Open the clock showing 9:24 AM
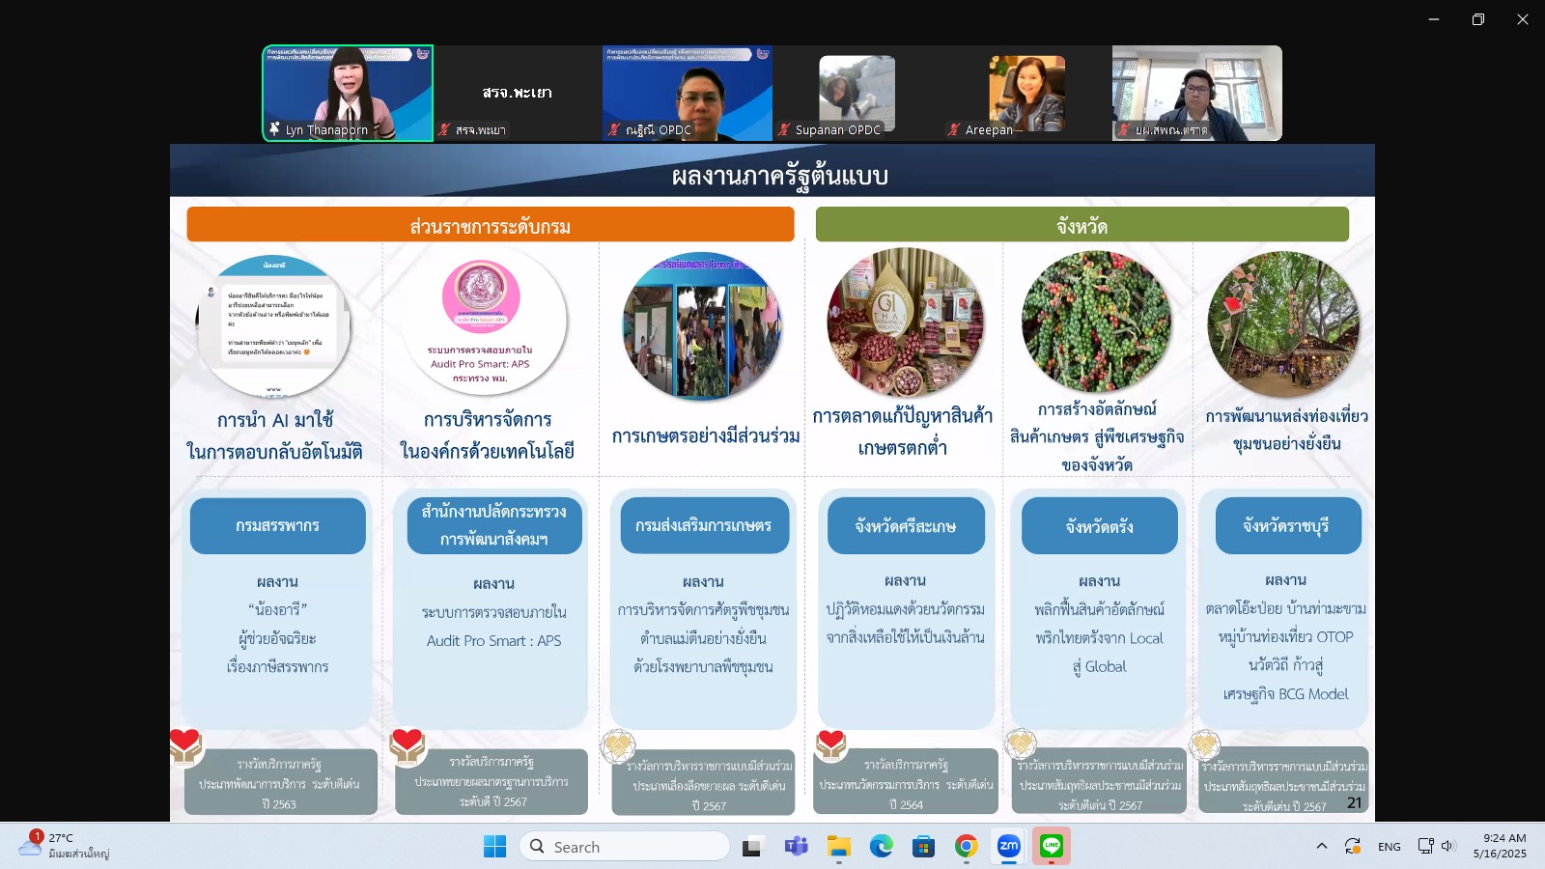Image resolution: width=1545 pixels, height=869 pixels. [x=1500, y=846]
